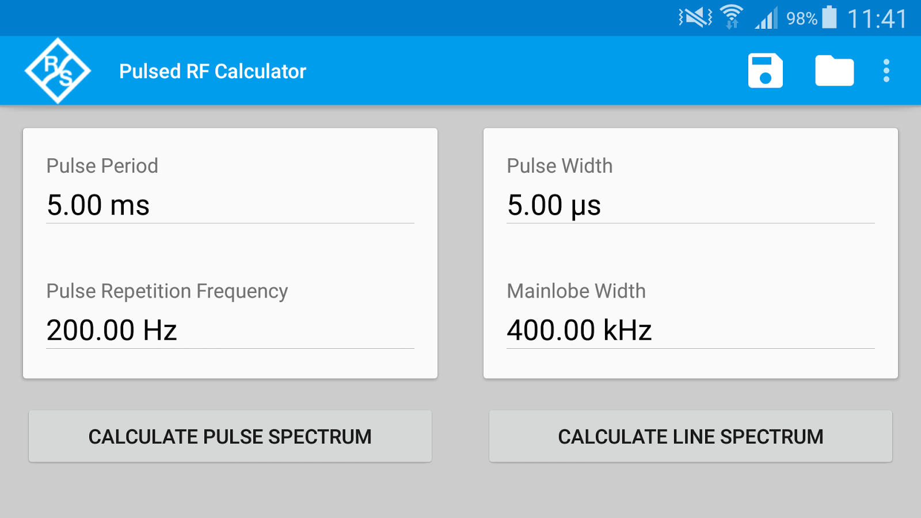Tap the Wi-Fi status icon

pyautogui.click(x=730, y=17)
